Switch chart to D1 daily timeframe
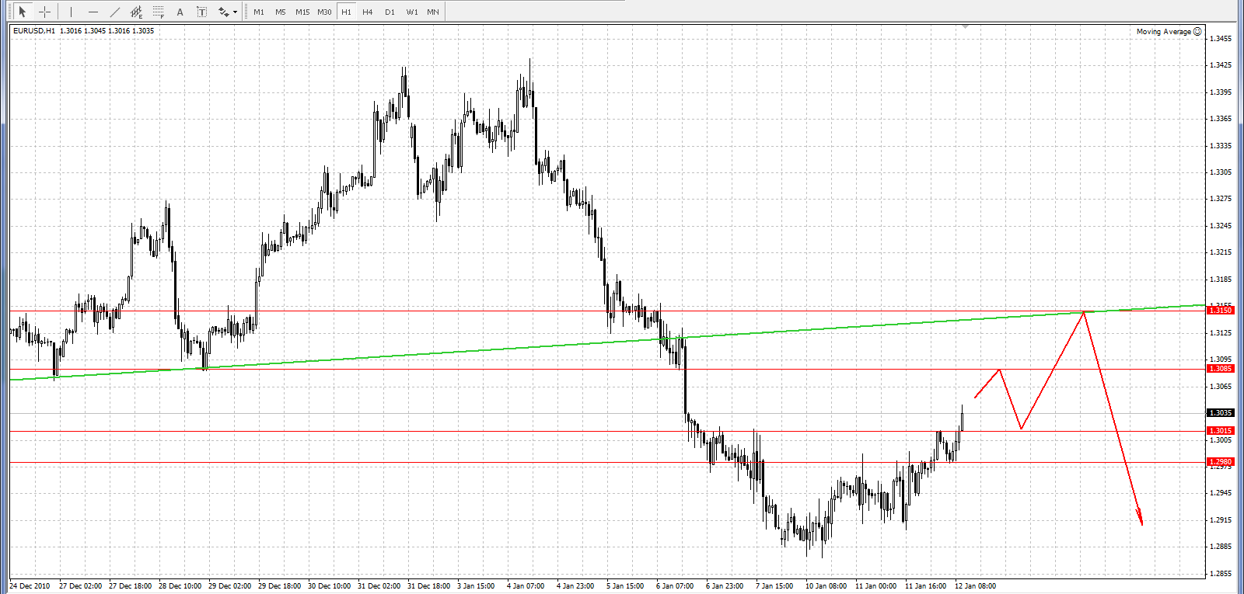 (x=390, y=12)
